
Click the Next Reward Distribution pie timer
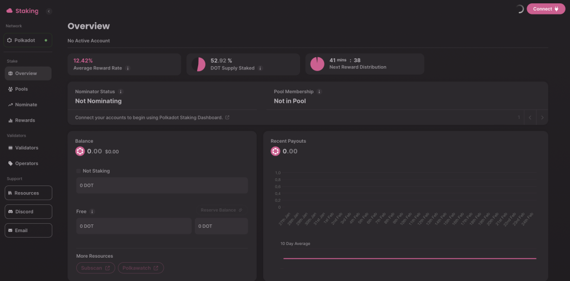317,64
